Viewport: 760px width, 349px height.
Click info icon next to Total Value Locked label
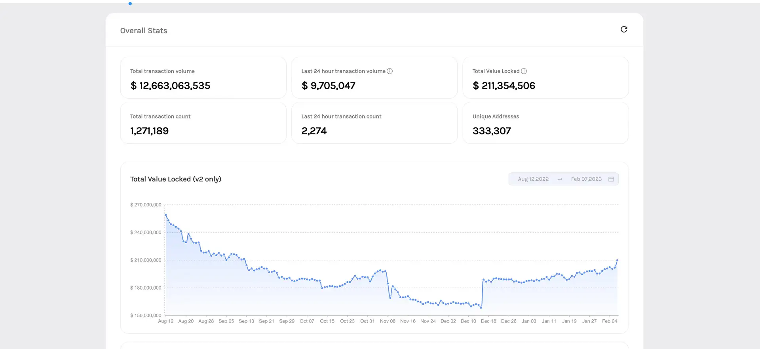524,71
